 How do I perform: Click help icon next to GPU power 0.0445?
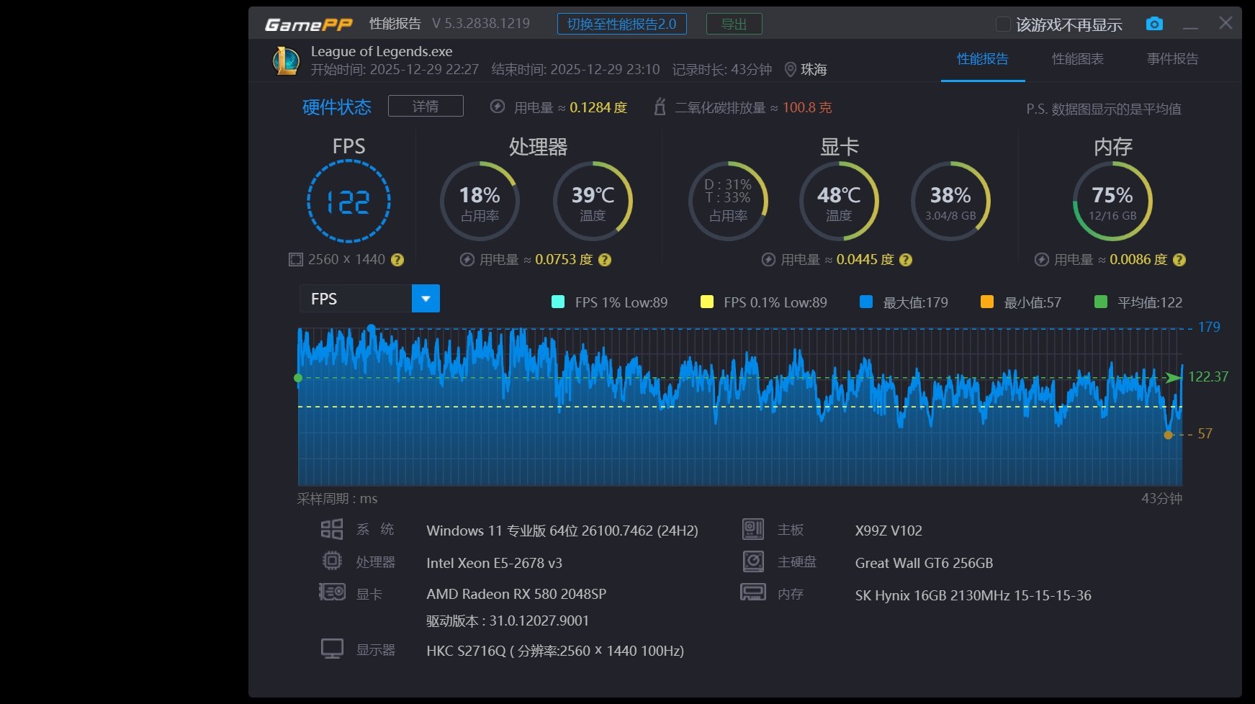(x=906, y=260)
